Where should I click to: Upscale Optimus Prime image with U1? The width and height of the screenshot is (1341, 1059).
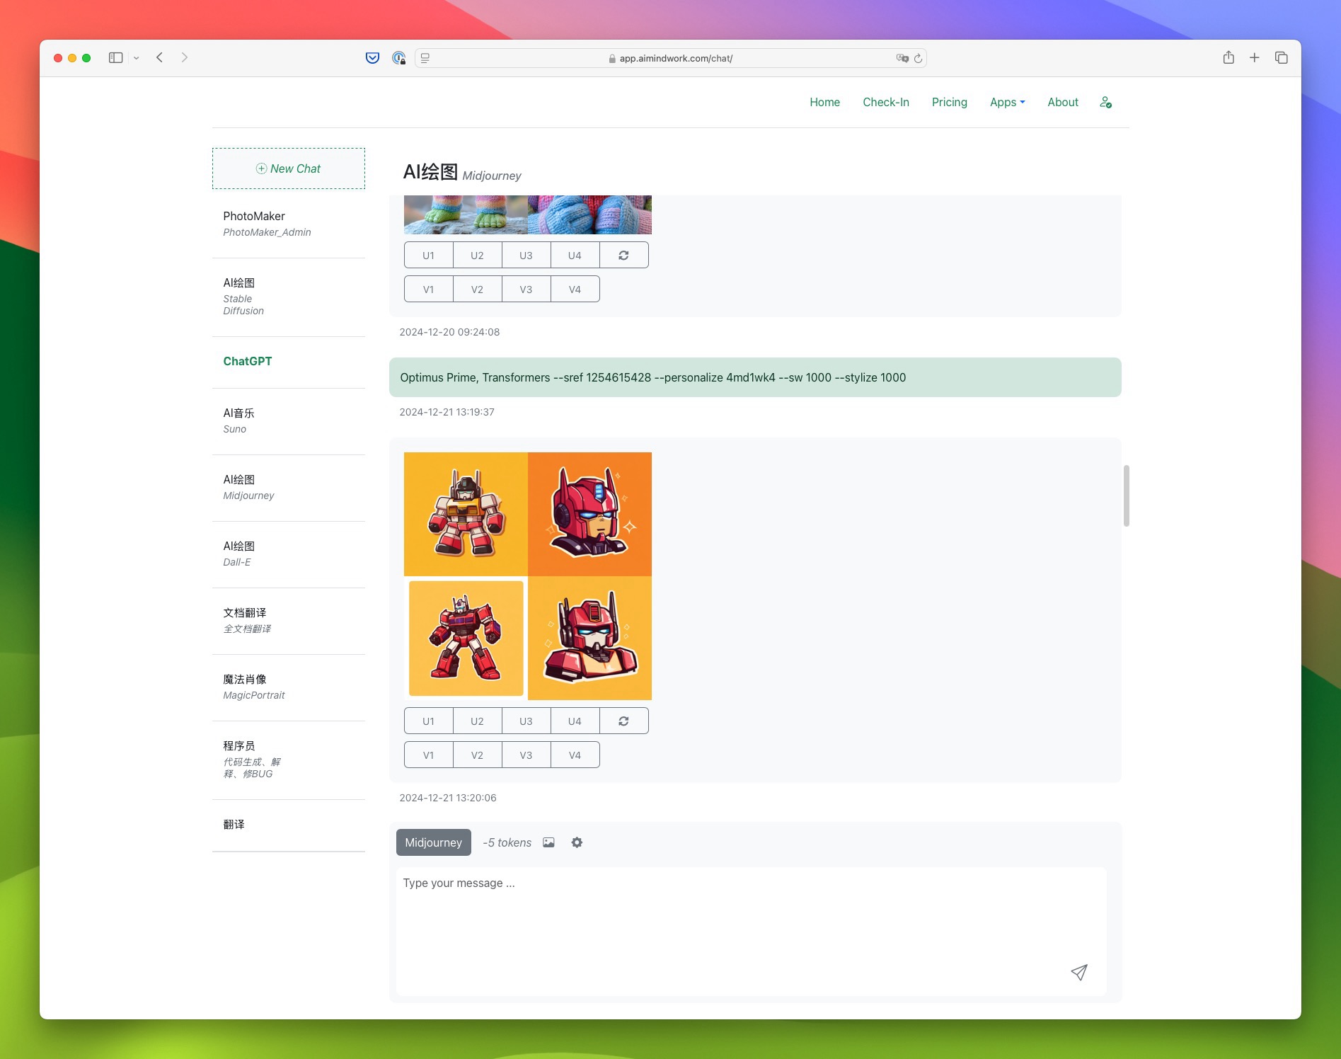tap(428, 721)
